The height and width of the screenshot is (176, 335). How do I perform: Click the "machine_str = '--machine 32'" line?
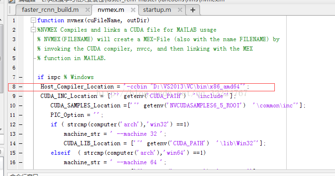115,134
